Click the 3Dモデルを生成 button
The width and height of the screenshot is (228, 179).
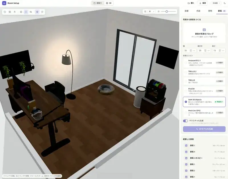click(204, 129)
